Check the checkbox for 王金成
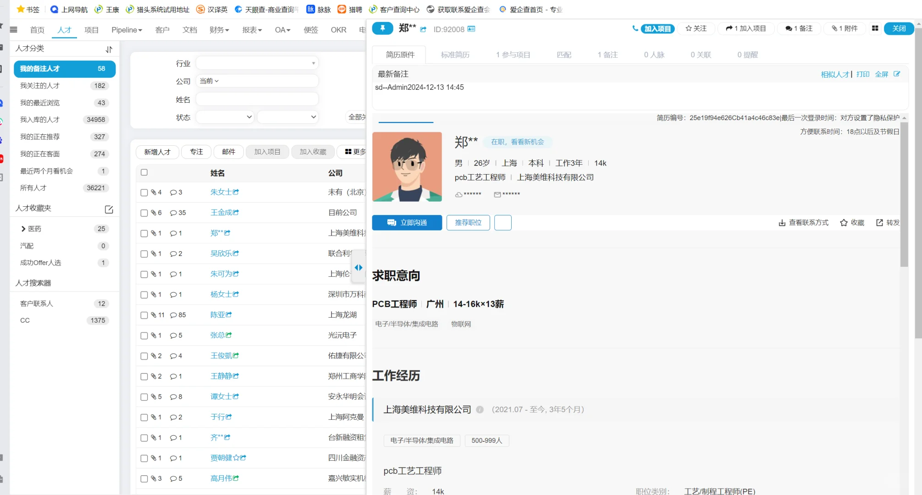This screenshot has width=922, height=495. (x=144, y=212)
